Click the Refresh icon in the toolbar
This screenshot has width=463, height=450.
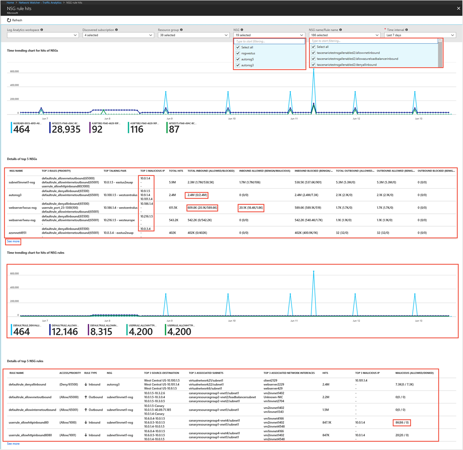tap(9, 20)
